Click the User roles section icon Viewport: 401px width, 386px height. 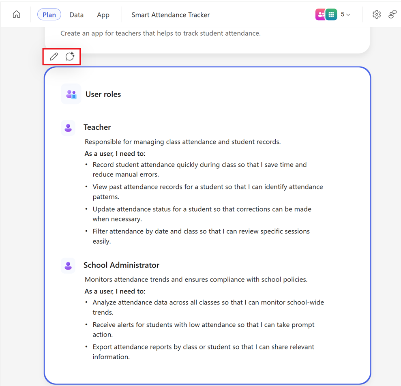pos(71,94)
